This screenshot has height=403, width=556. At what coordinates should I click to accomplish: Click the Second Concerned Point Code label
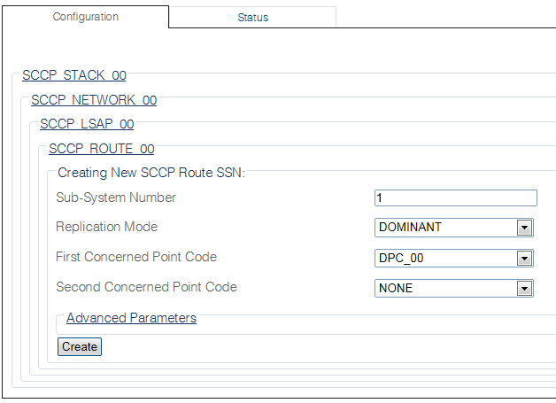point(146,287)
